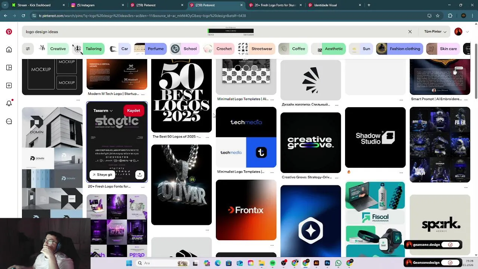The height and width of the screenshot is (269, 478).
Task: Close the Instagram tab
Action: click(123, 5)
